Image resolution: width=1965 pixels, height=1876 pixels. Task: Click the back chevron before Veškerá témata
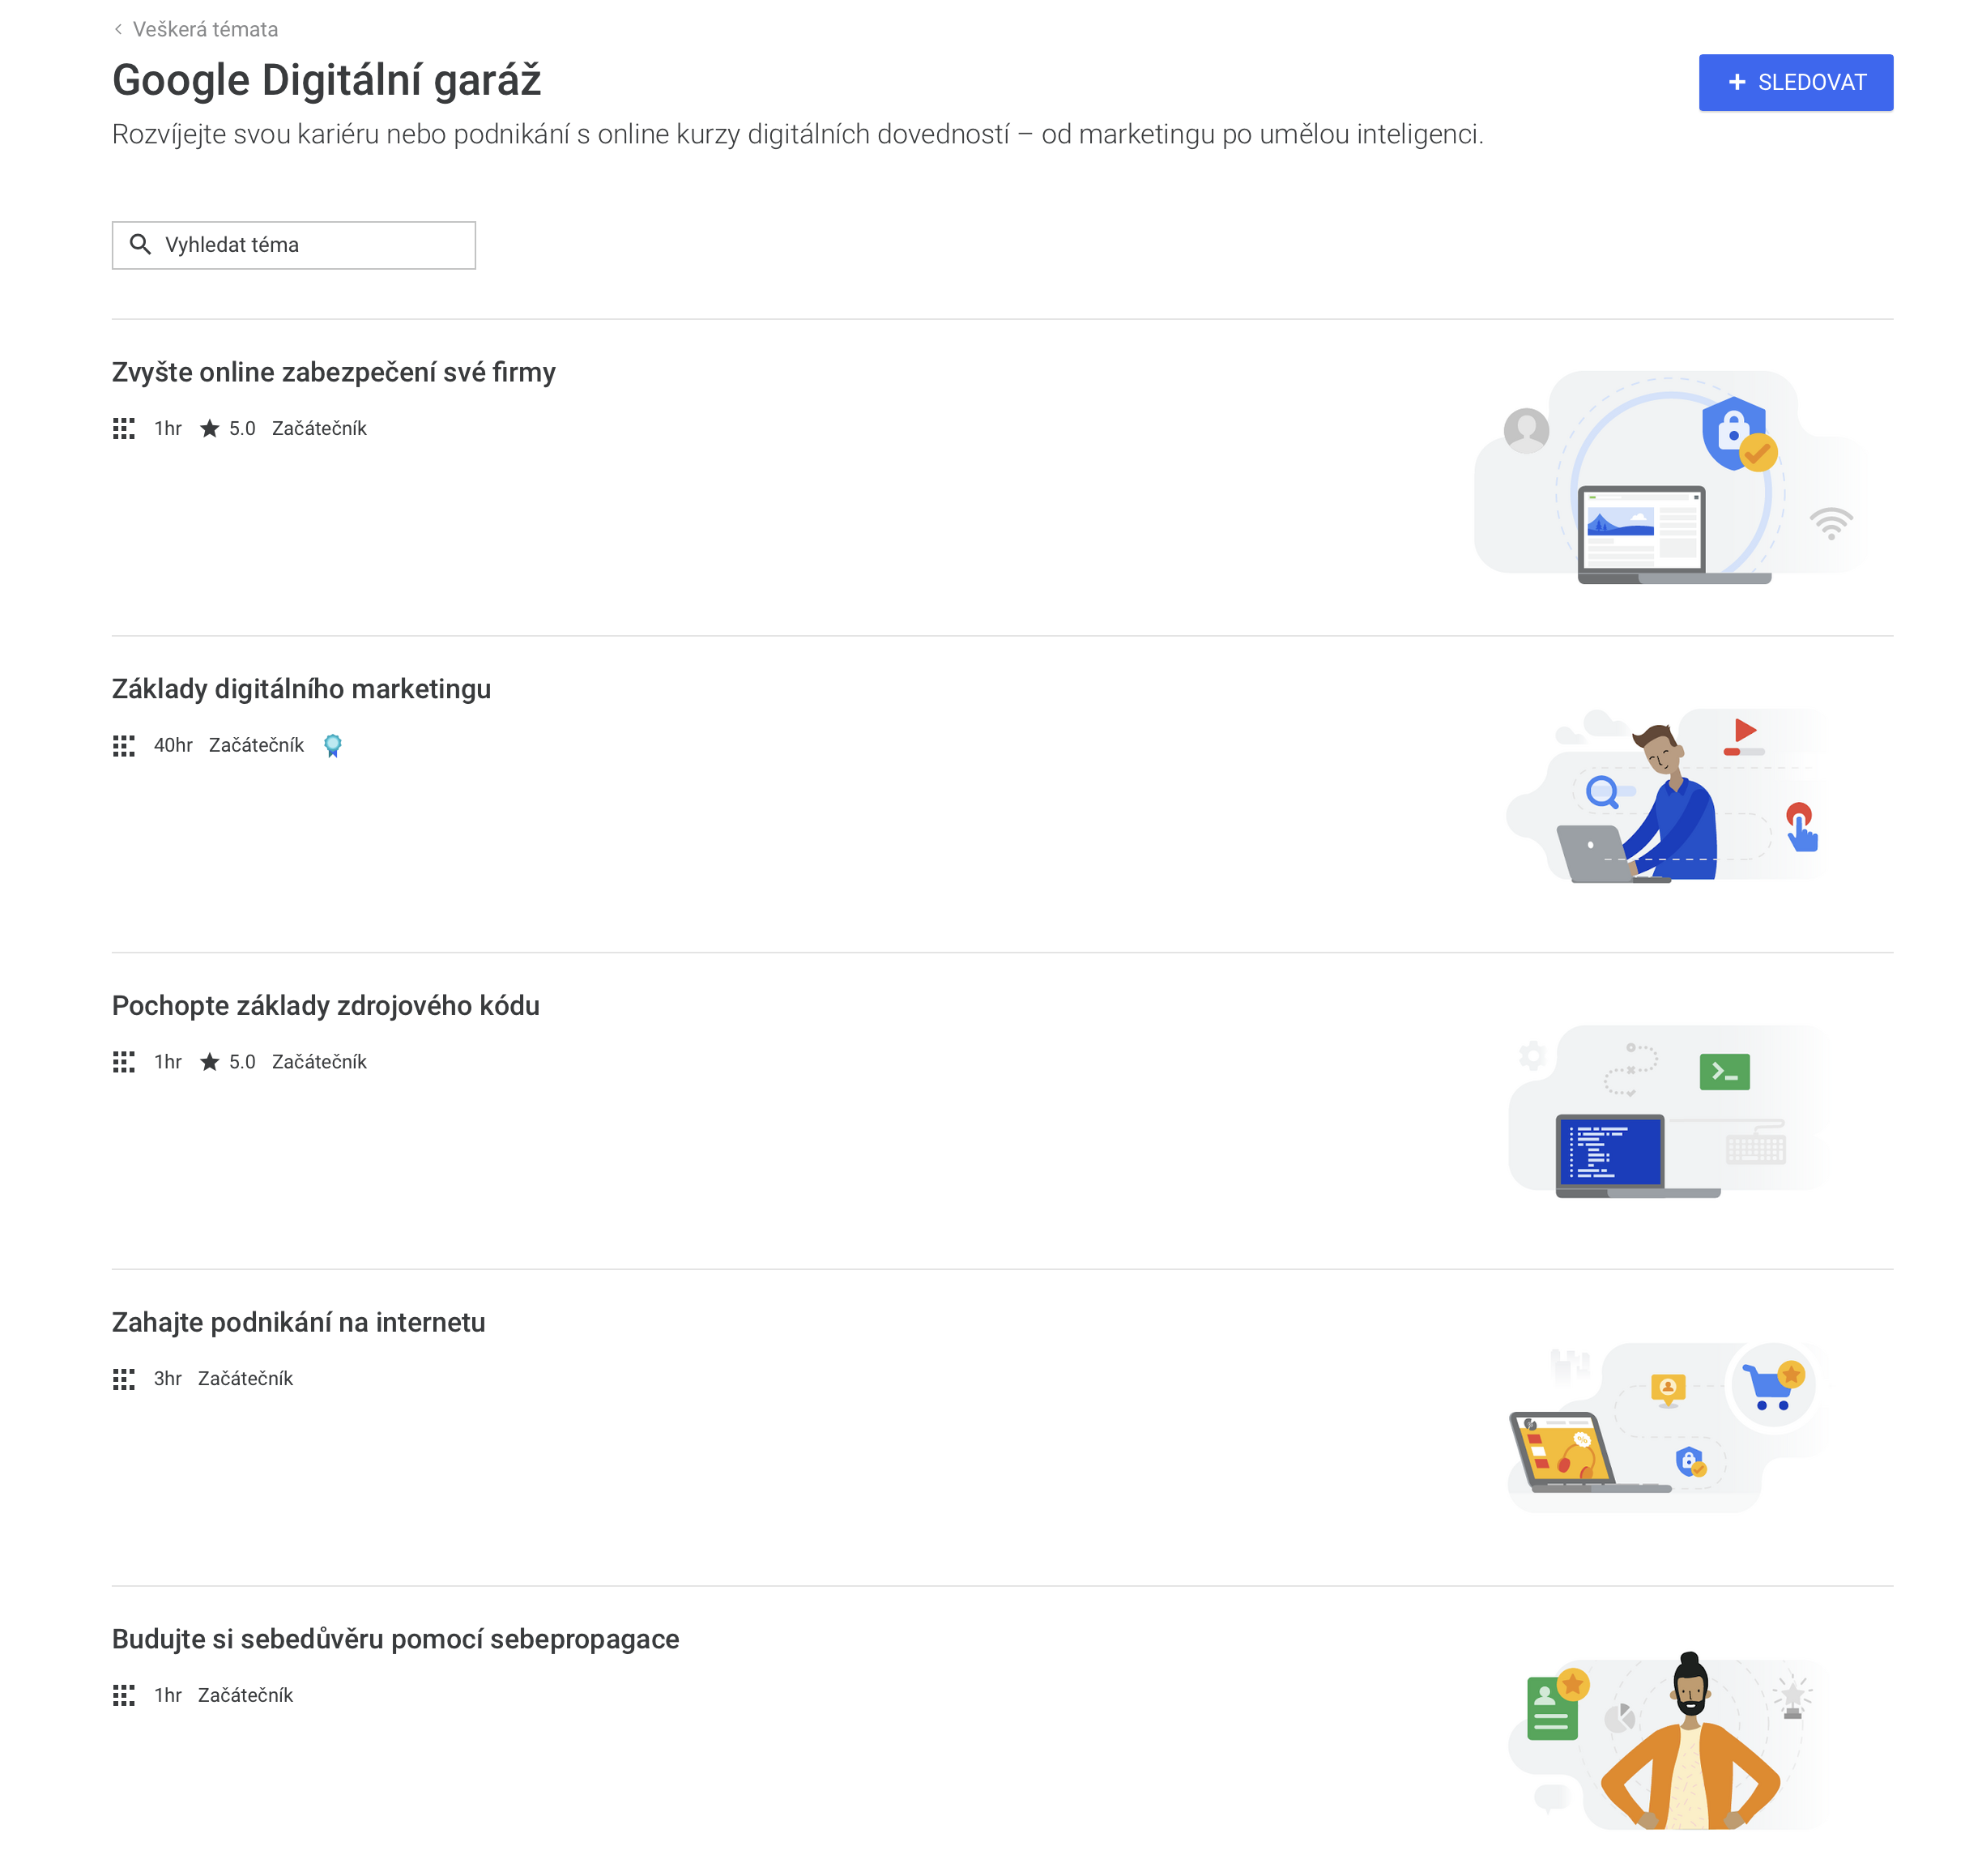point(120,29)
